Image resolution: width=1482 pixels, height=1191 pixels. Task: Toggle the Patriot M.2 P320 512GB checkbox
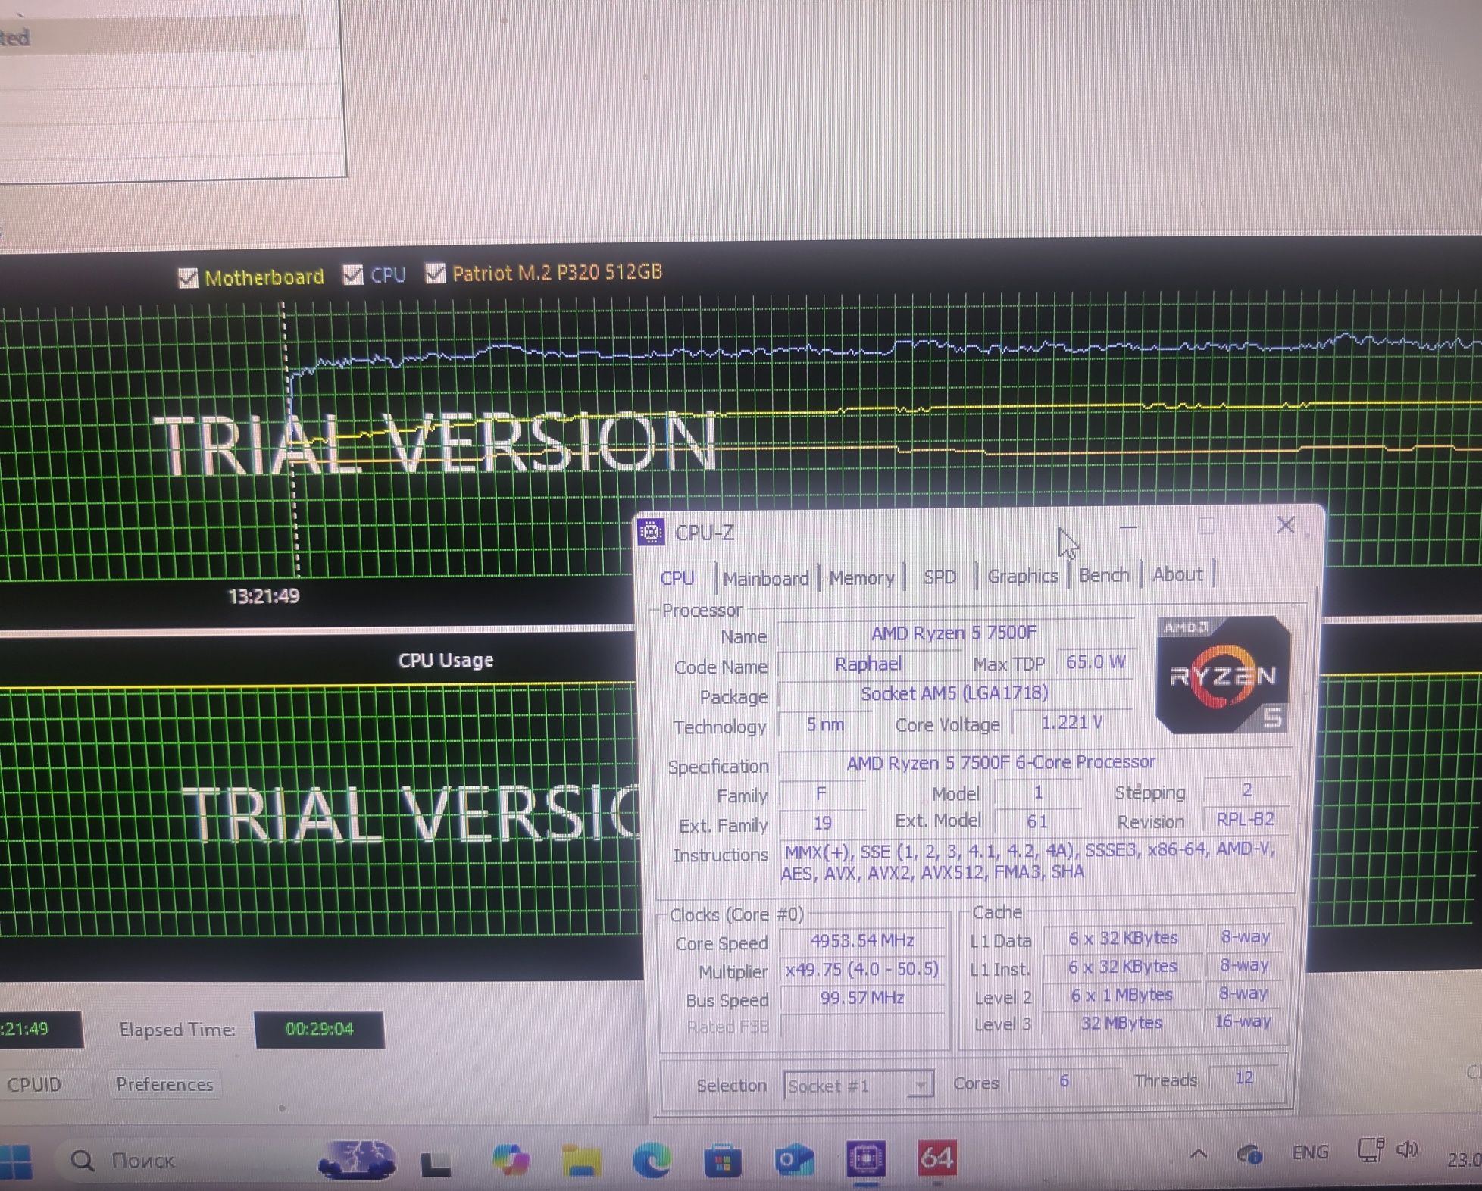pos(435,273)
